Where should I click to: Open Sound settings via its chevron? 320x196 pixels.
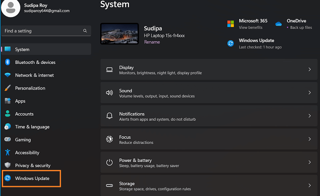310,93
